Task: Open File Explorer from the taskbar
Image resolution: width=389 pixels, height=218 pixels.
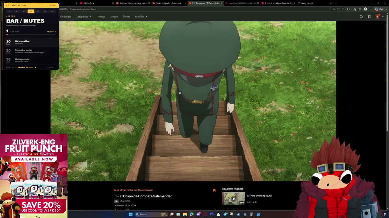Action: pyautogui.click(x=185, y=214)
